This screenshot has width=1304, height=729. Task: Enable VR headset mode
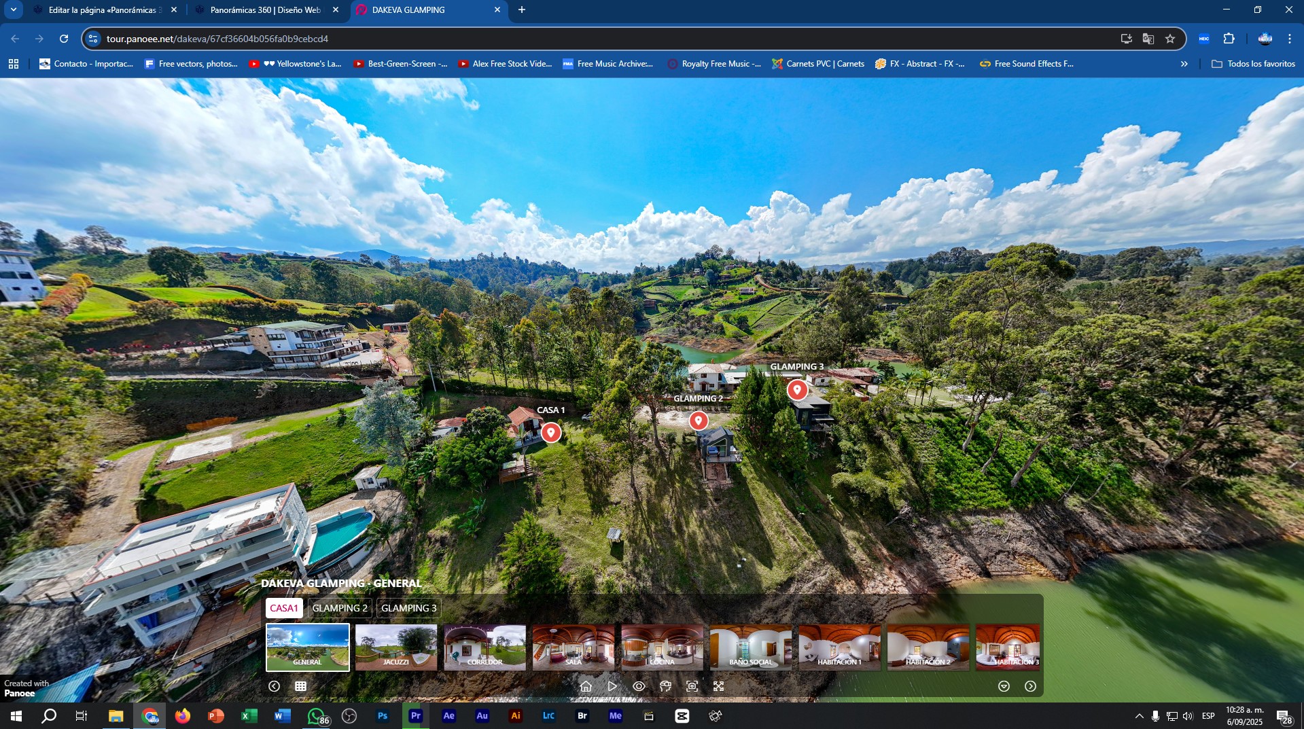click(665, 686)
